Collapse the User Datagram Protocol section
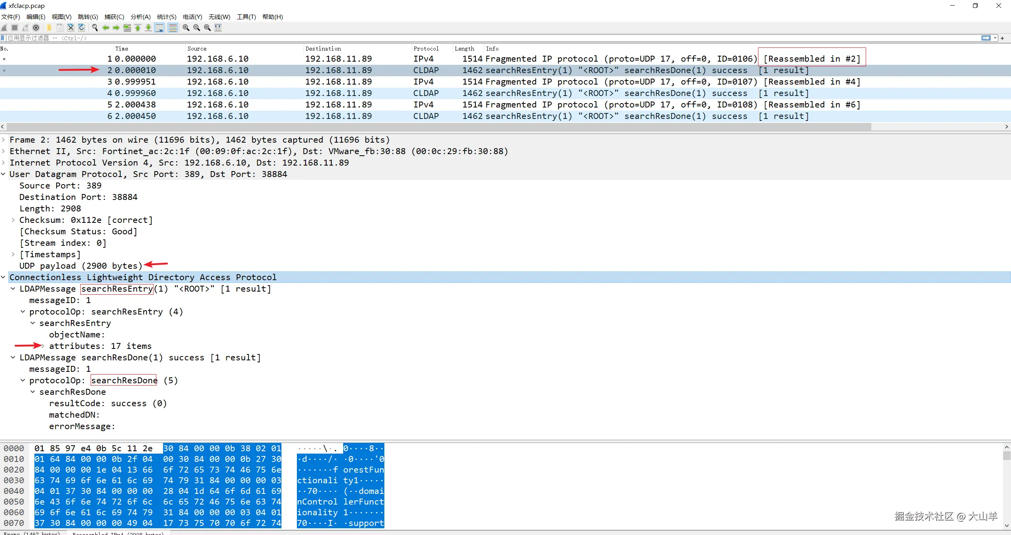 tap(4, 174)
